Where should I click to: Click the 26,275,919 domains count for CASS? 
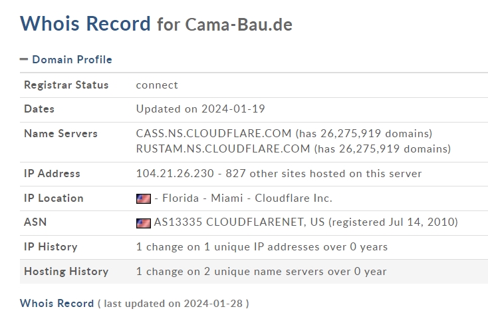pyautogui.click(x=364, y=133)
